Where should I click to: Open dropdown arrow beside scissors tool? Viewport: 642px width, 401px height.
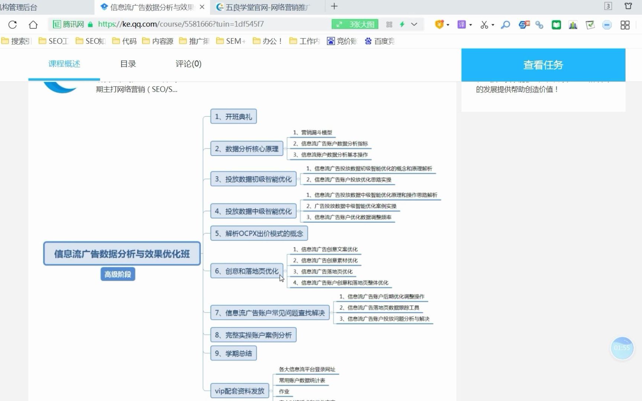(x=493, y=25)
